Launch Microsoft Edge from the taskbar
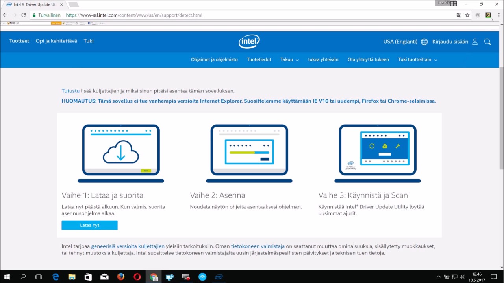 [x=56, y=277]
